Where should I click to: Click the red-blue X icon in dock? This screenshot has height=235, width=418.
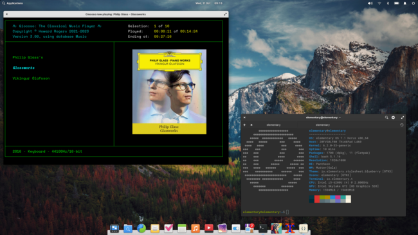point(290,229)
